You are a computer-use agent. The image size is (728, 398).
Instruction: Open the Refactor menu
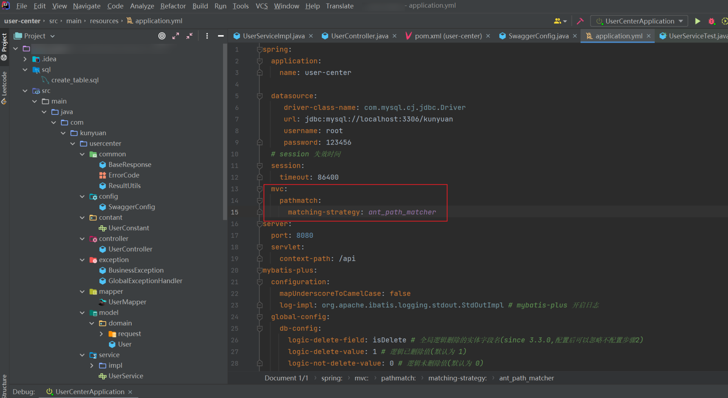(x=173, y=6)
